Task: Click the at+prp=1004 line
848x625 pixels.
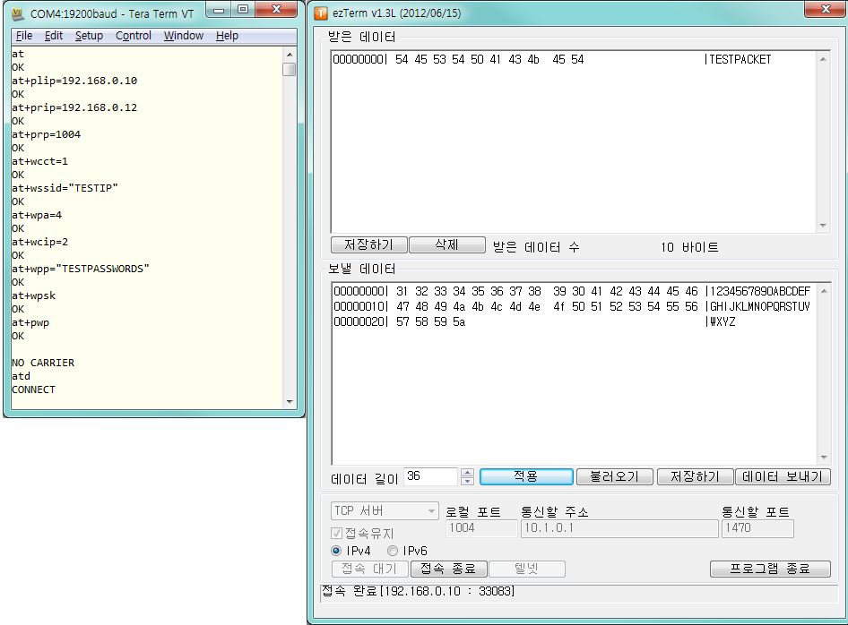Action: [x=46, y=134]
